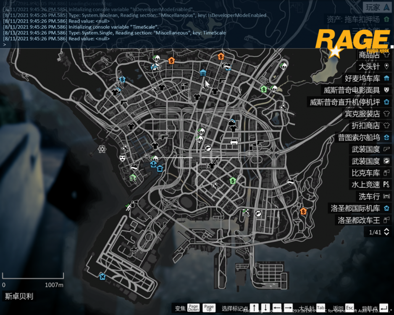
Task: Choose the 好麦坞车库 legend entry
Action: click(x=367, y=79)
